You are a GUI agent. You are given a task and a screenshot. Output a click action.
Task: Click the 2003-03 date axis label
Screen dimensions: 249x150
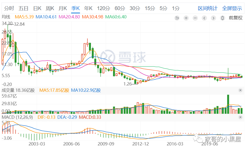(37, 144)
